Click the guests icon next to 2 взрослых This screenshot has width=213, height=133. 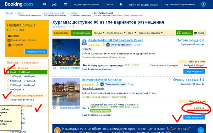pos(9,45)
